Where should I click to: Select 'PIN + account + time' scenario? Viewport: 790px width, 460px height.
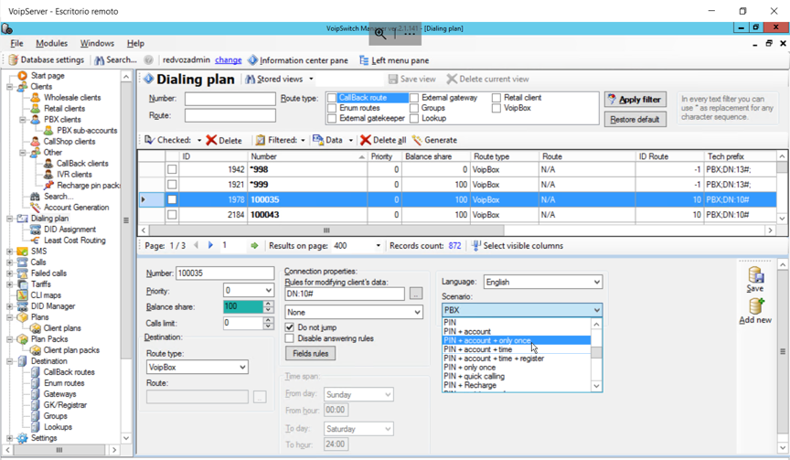(517, 349)
